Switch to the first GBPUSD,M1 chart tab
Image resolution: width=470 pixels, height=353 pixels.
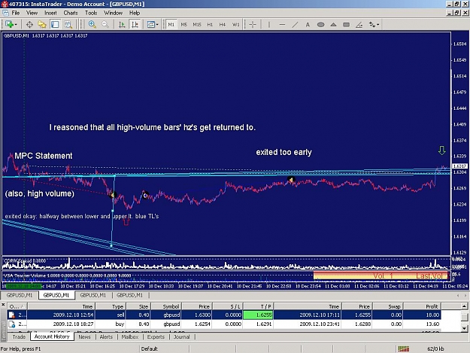click(20, 295)
